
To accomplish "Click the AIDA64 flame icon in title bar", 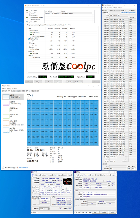I will click(26, 6).
